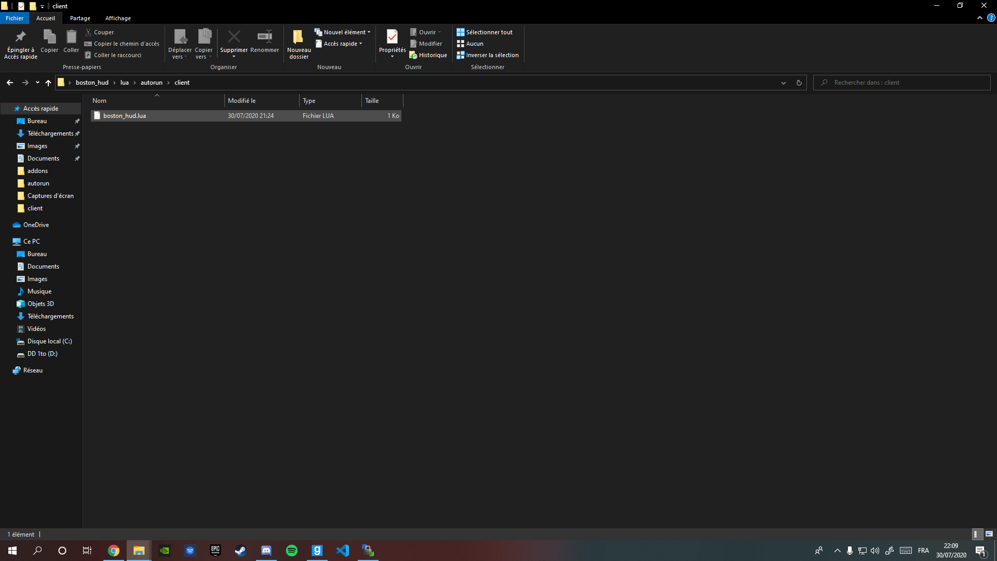Go up one folder level
997x561 pixels.
[48, 83]
